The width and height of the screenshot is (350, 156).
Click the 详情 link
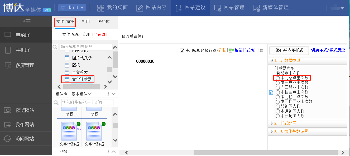[223, 50]
